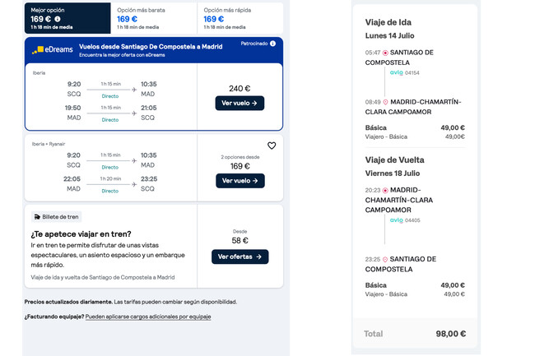Click the avlo 04154 train label

coord(405,72)
